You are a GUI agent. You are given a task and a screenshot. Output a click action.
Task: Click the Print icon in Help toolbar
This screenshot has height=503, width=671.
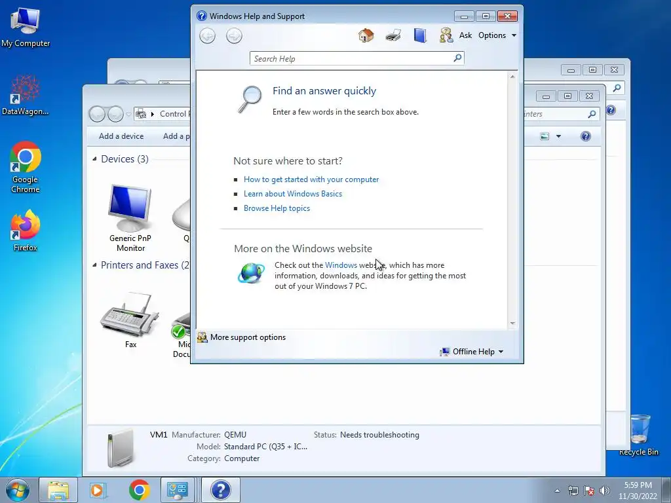(393, 35)
